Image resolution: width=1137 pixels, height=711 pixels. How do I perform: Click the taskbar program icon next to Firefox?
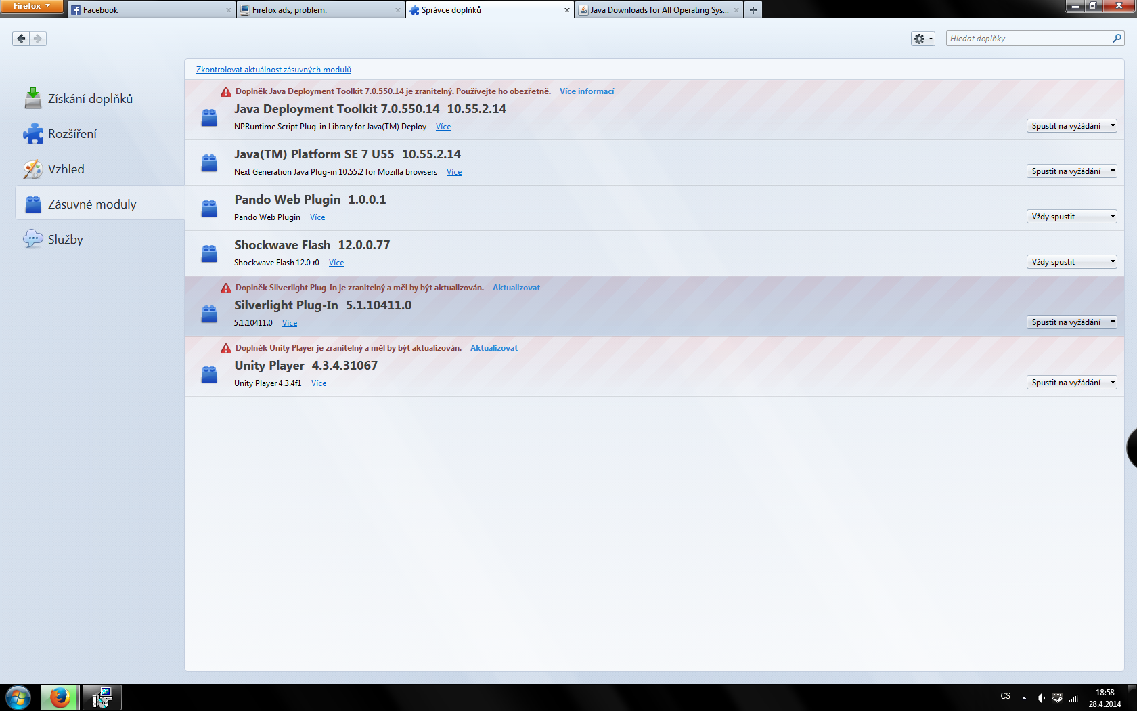[x=102, y=697]
